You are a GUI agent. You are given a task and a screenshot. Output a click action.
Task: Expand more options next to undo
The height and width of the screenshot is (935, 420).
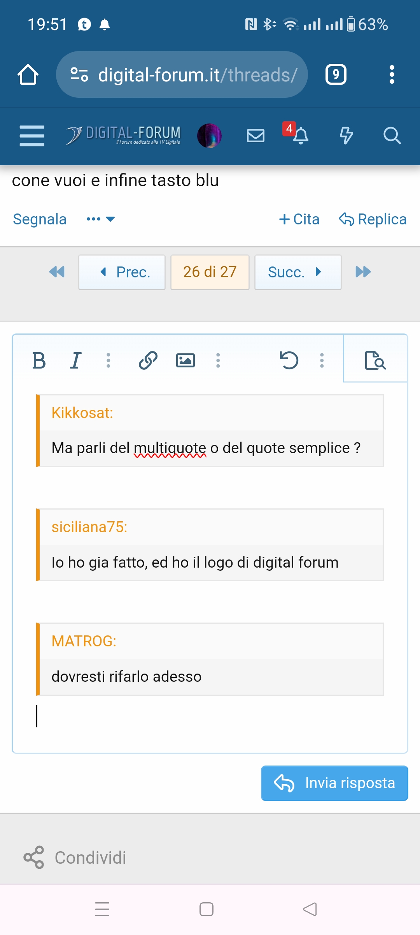[322, 360]
